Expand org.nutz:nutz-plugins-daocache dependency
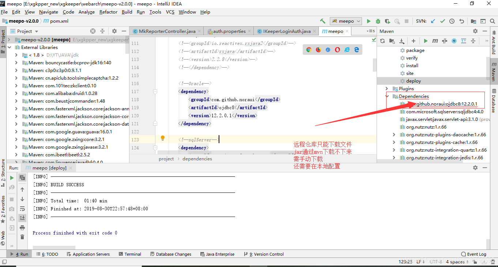This screenshot has width=498, height=267. (394, 135)
